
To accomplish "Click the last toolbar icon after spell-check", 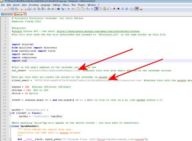I will tap(141, 9).
